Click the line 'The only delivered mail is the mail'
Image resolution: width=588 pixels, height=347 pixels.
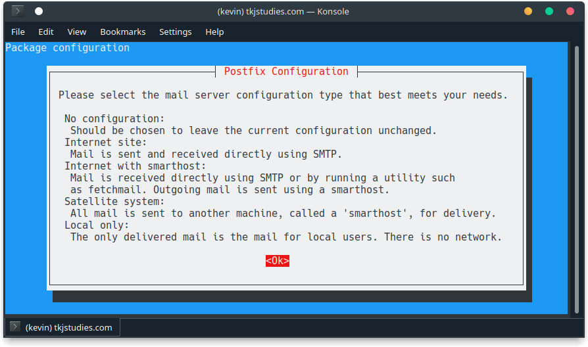(286, 237)
